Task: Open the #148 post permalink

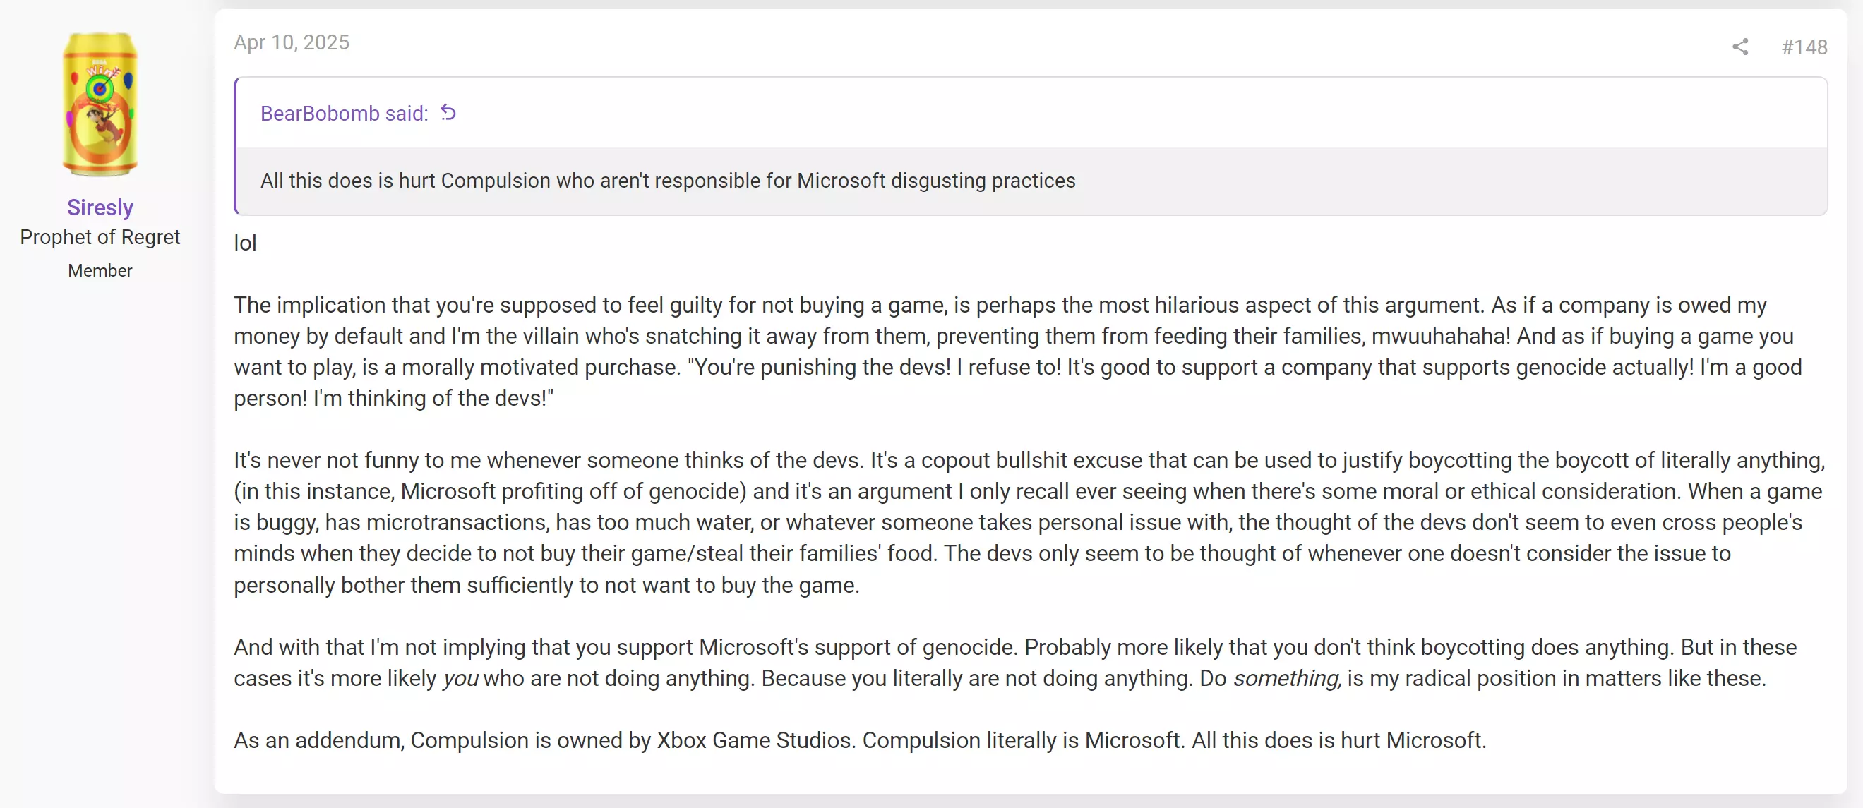Action: coord(1804,47)
